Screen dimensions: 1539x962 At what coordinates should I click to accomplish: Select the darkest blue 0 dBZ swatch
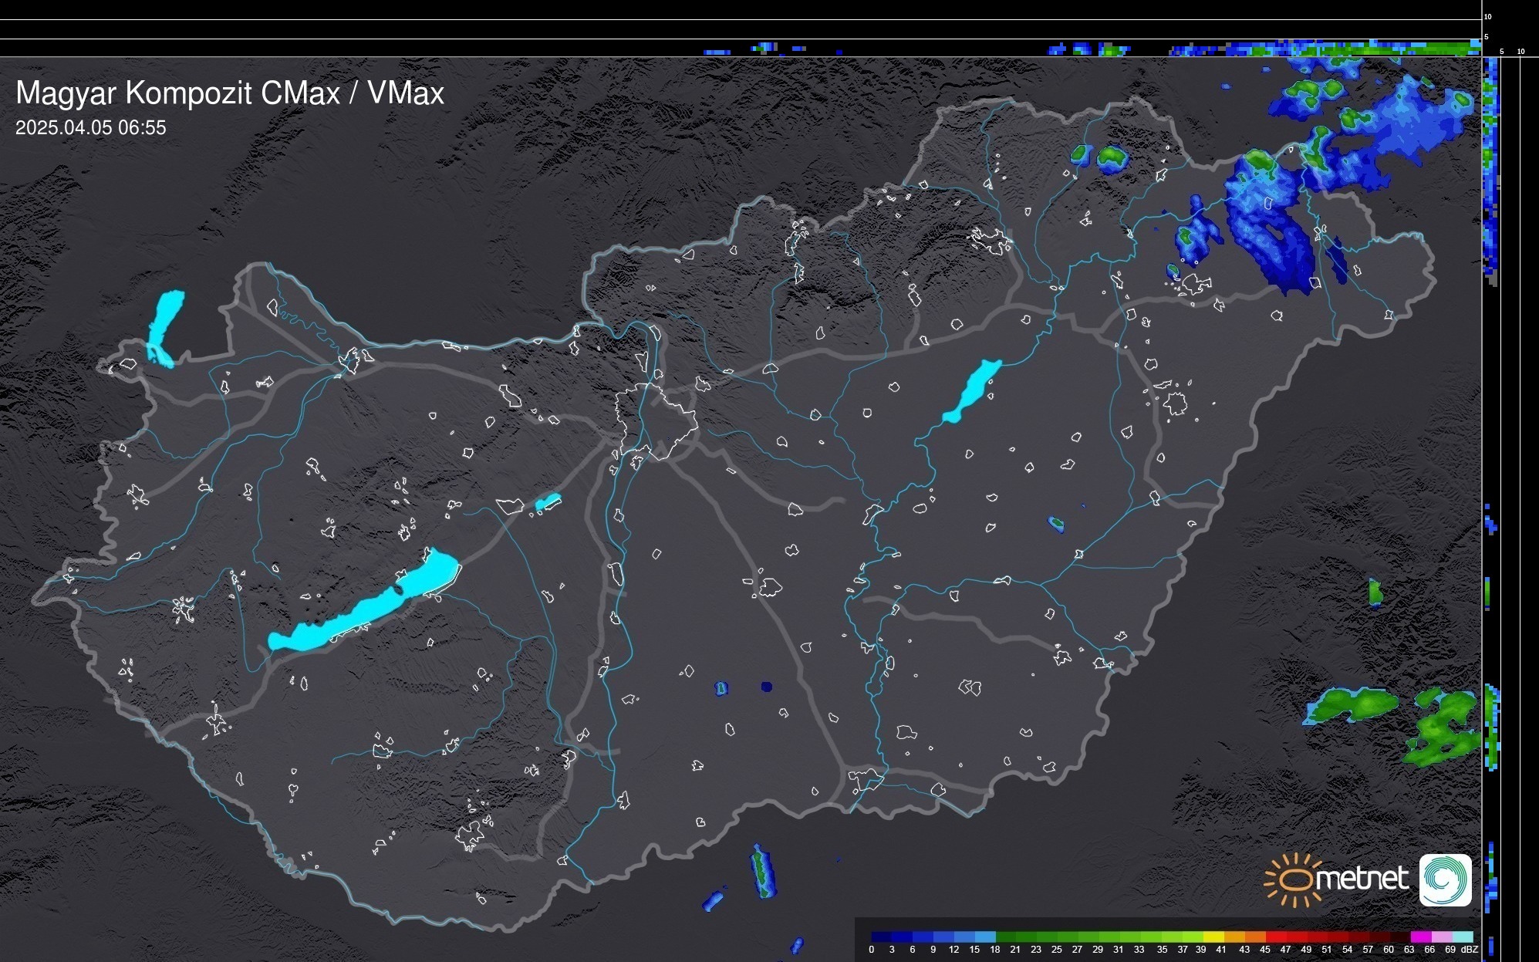pos(881,937)
